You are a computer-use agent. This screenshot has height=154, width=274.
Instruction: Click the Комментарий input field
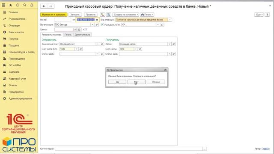[x=129, y=149]
